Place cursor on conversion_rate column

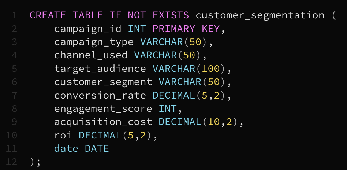point(100,95)
